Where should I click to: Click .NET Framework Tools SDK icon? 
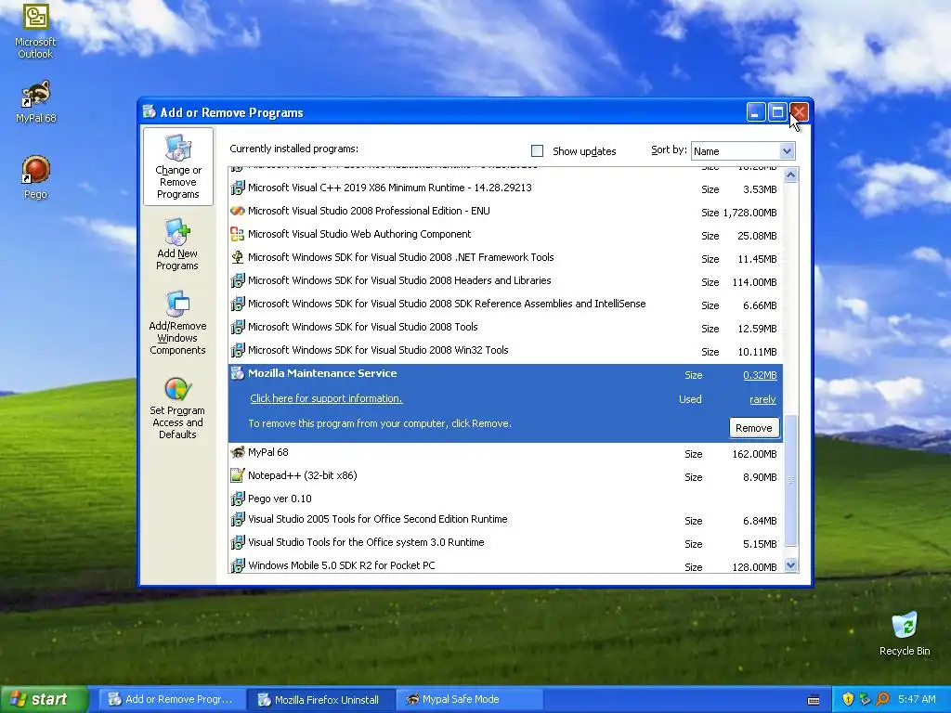point(238,257)
